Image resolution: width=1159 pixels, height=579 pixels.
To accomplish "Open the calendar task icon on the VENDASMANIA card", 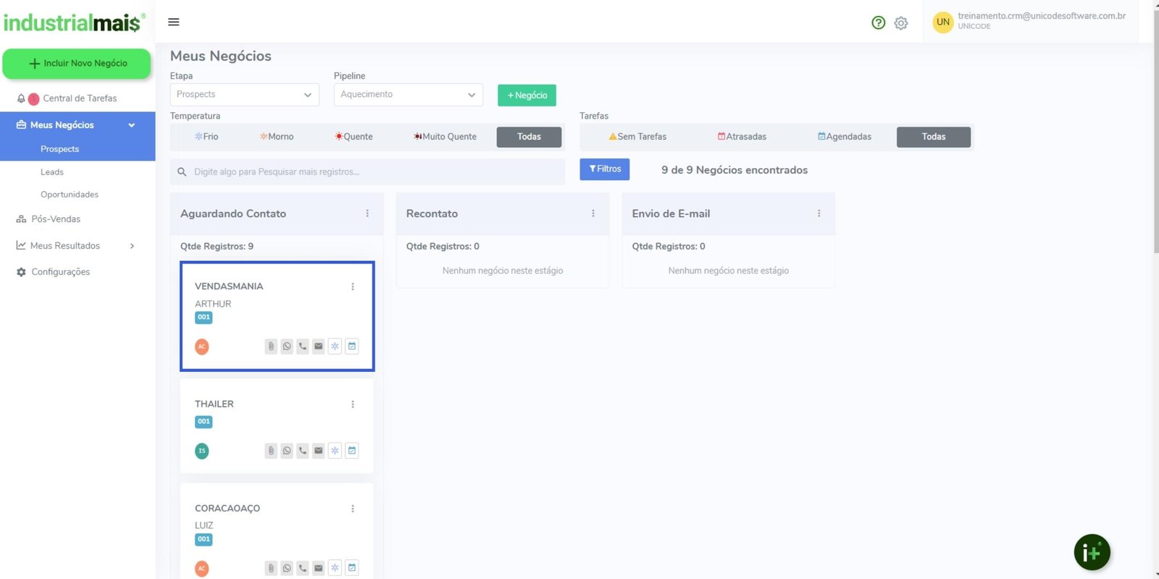I will [352, 347].
